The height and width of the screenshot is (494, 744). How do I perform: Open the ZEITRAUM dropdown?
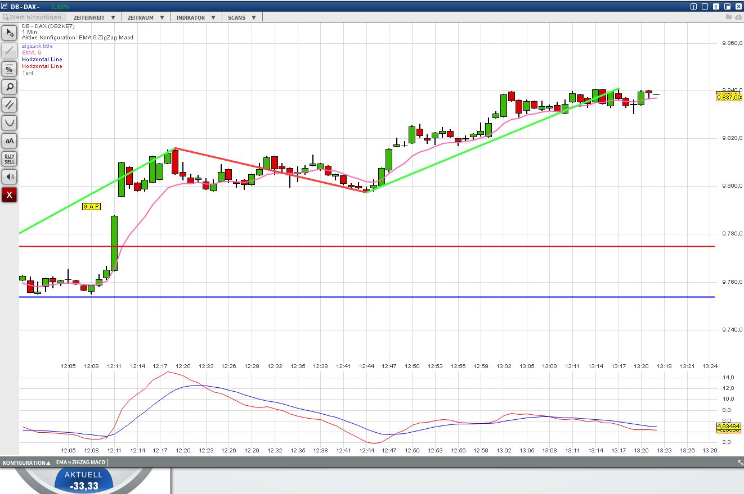146,17
